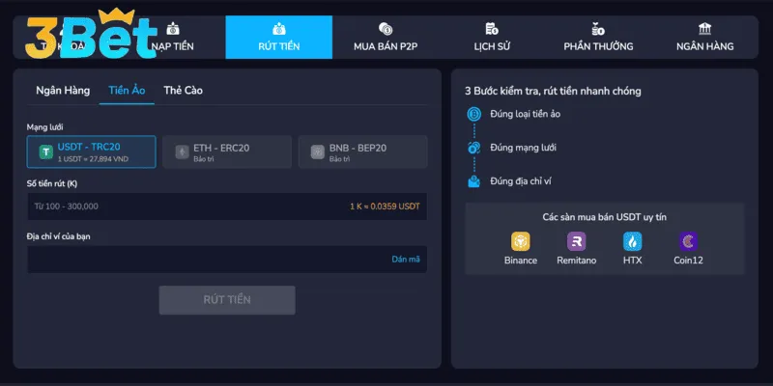Switch to the Thẻ Cào sub-tab

pos(183,91)
